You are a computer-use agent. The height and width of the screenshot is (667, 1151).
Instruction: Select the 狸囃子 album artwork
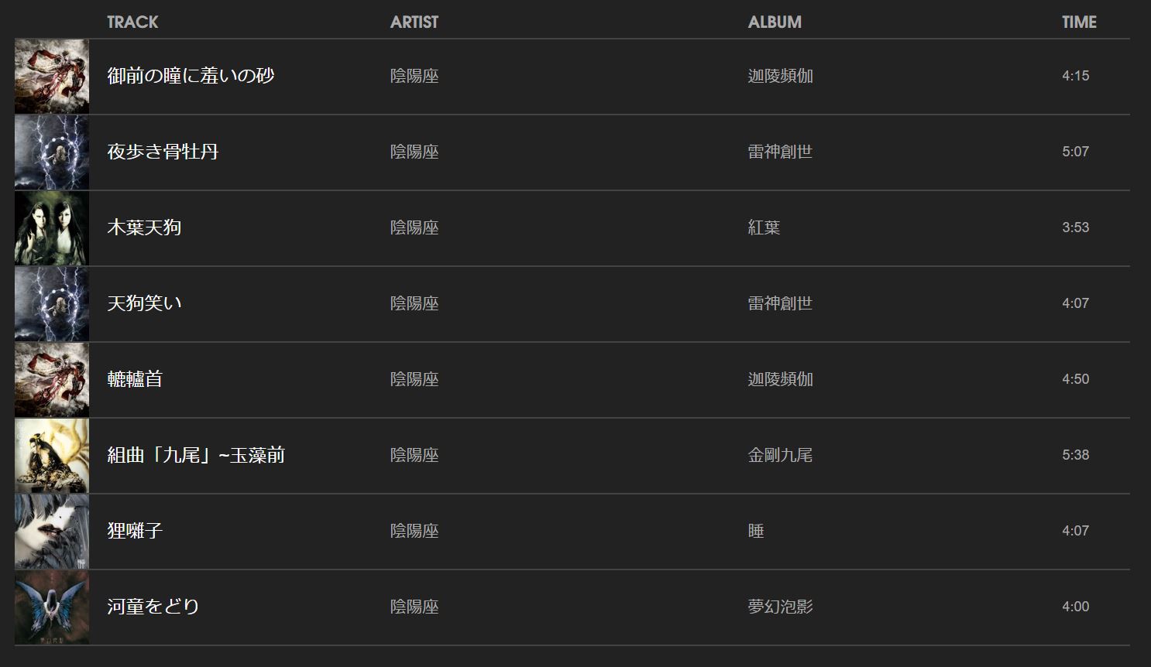coord(52,532)
